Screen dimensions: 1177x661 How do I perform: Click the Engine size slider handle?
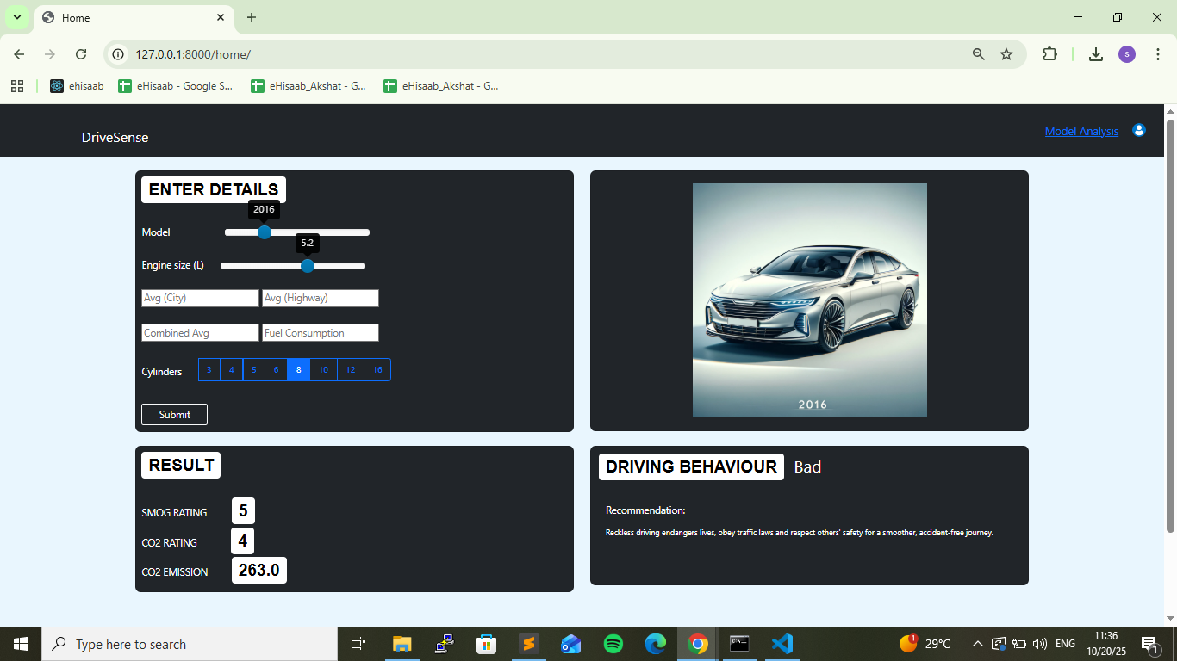pos(308,266)
